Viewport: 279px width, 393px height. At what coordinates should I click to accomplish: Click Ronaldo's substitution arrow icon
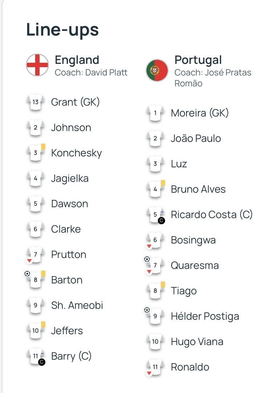pyautogui.click(x=149, y=373)
